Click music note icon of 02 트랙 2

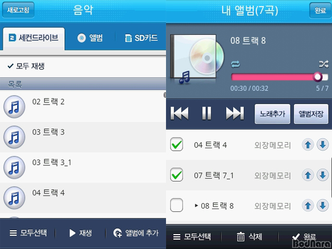point(14,107)
